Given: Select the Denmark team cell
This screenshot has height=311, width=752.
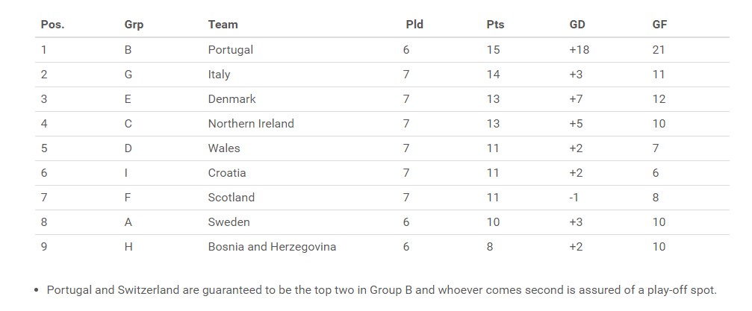Looking at the screenshot, I should tap(232, 99).
